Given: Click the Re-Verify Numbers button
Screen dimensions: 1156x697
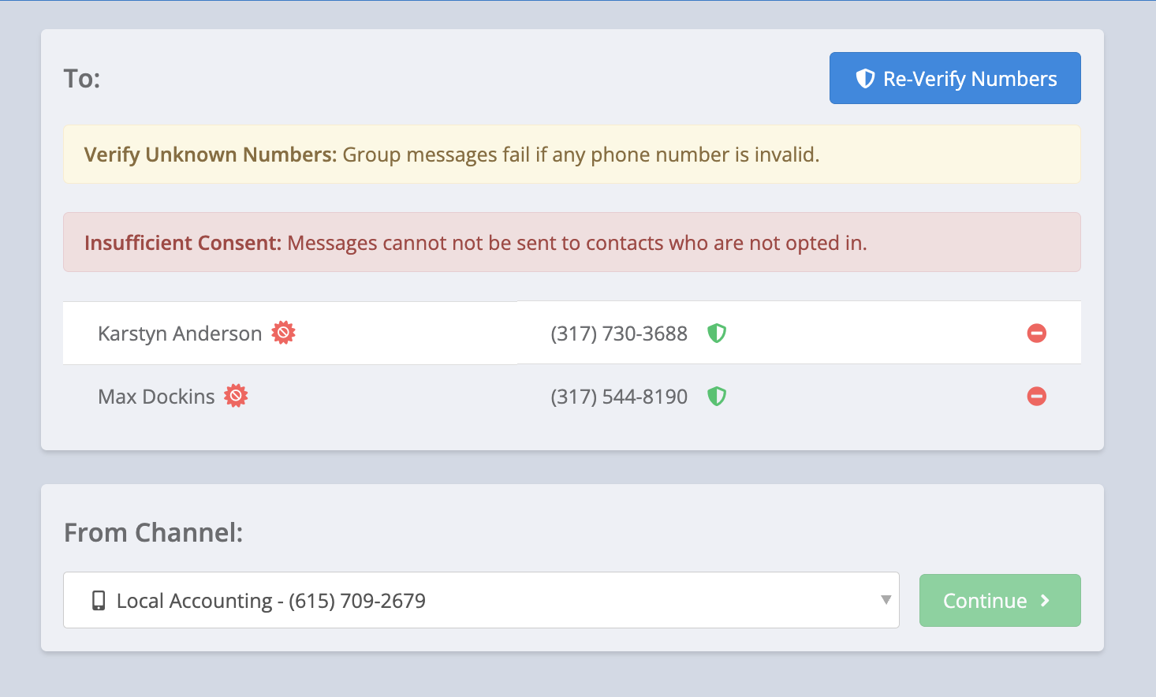Looking at the screenshot, I should pos(954,78).
